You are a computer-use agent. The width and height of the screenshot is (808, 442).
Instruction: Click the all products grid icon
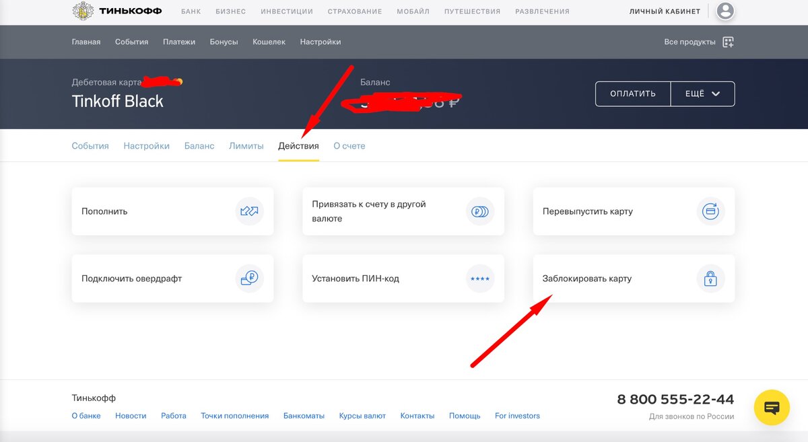(728, 42)
